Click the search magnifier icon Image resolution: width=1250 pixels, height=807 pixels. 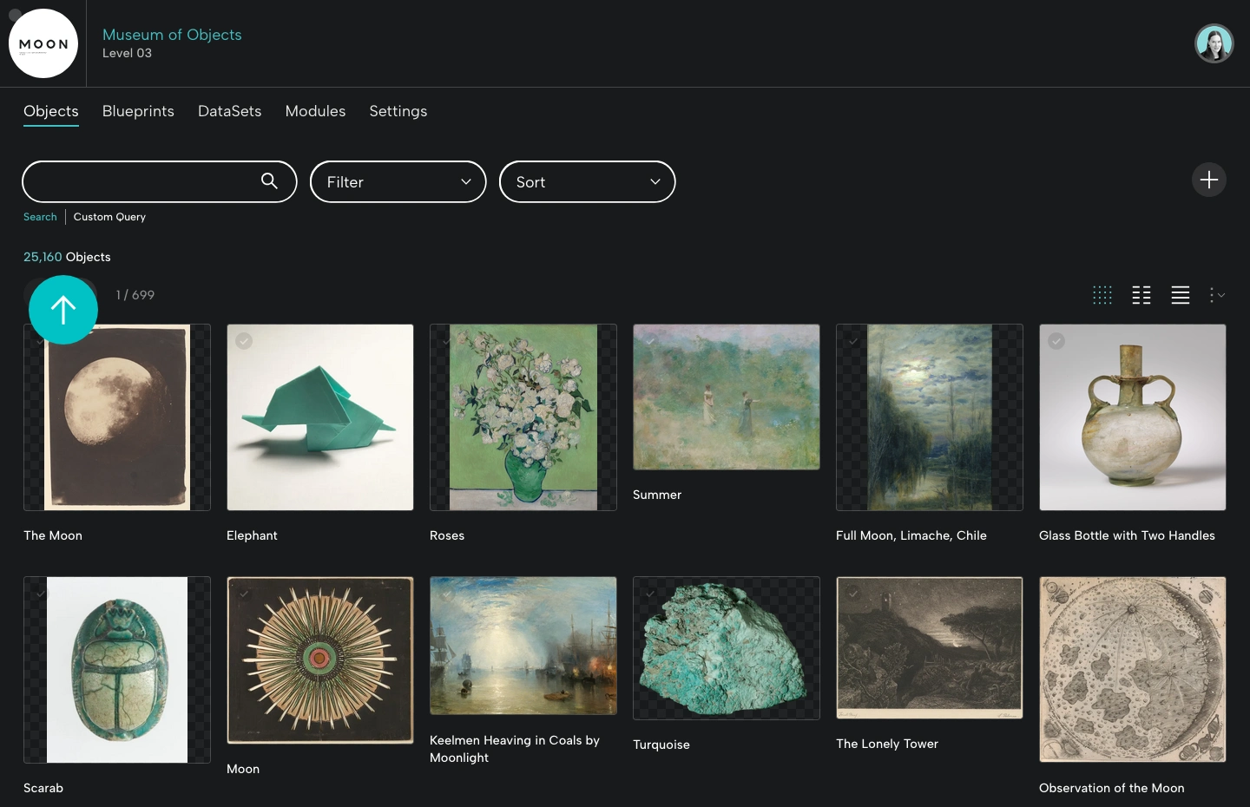(269, 181)
